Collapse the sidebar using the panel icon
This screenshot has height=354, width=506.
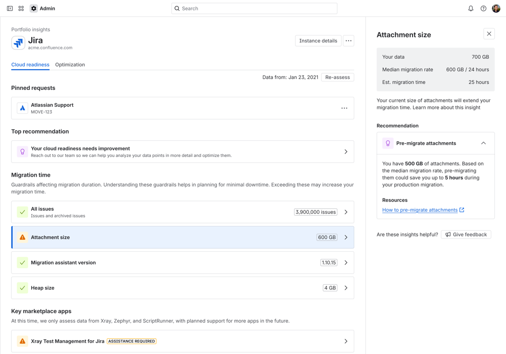click(9, 8)
